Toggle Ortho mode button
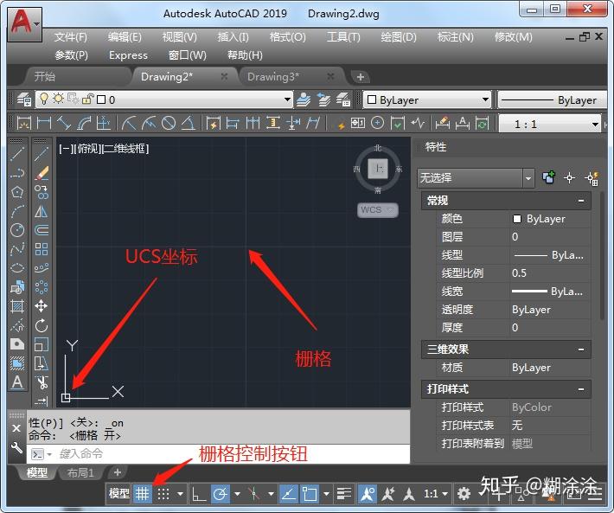The width and height of the screenshot is (614, 513). coord(199,494)
